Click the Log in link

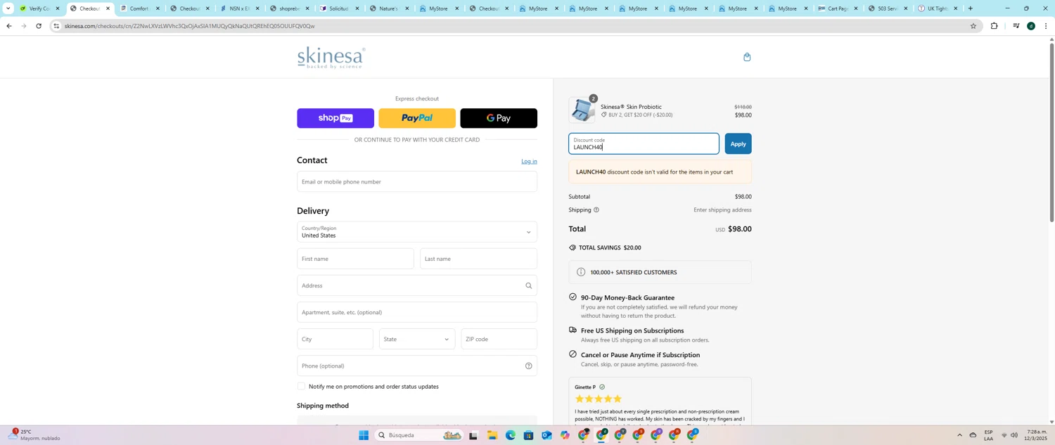click(x=529, y=162)
